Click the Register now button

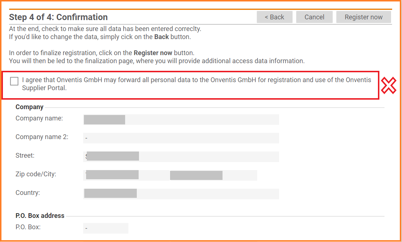tap(363, 17)
